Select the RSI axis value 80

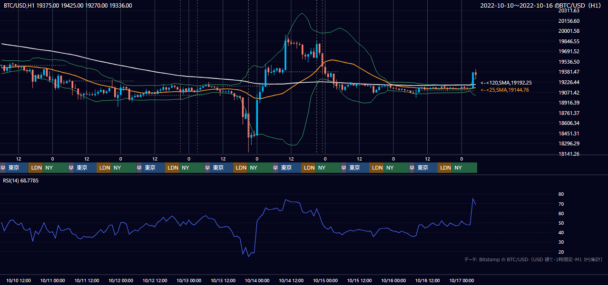[561, 194]
